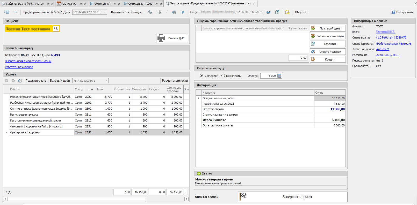Click the undo arrow in toolbar
417x205 pixels.
pos(16,12)
